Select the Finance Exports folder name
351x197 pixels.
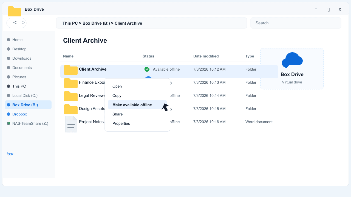pos(92,82)
